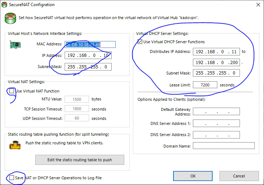Click the DHCP Subnet Mask field

[216, 73]
